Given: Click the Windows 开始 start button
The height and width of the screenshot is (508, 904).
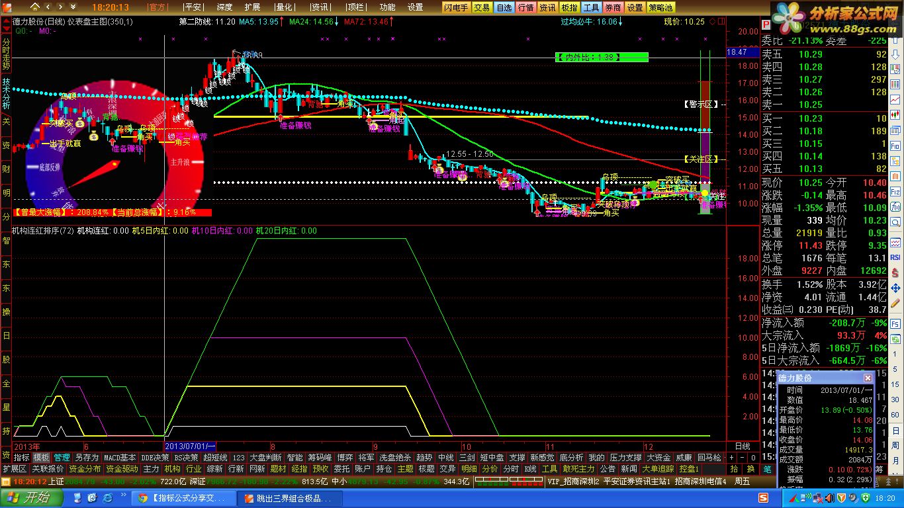Looking at the screenshot, I should (32, 497).
